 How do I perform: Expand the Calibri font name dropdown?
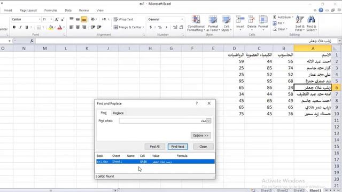click(40, 19)
